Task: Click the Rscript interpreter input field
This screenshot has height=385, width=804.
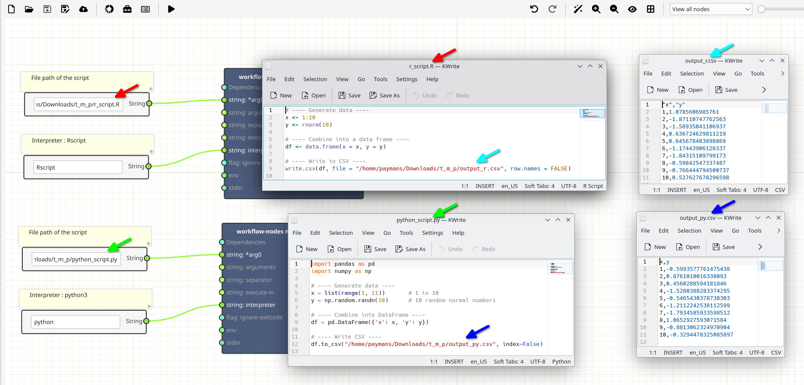Action: 78,167
